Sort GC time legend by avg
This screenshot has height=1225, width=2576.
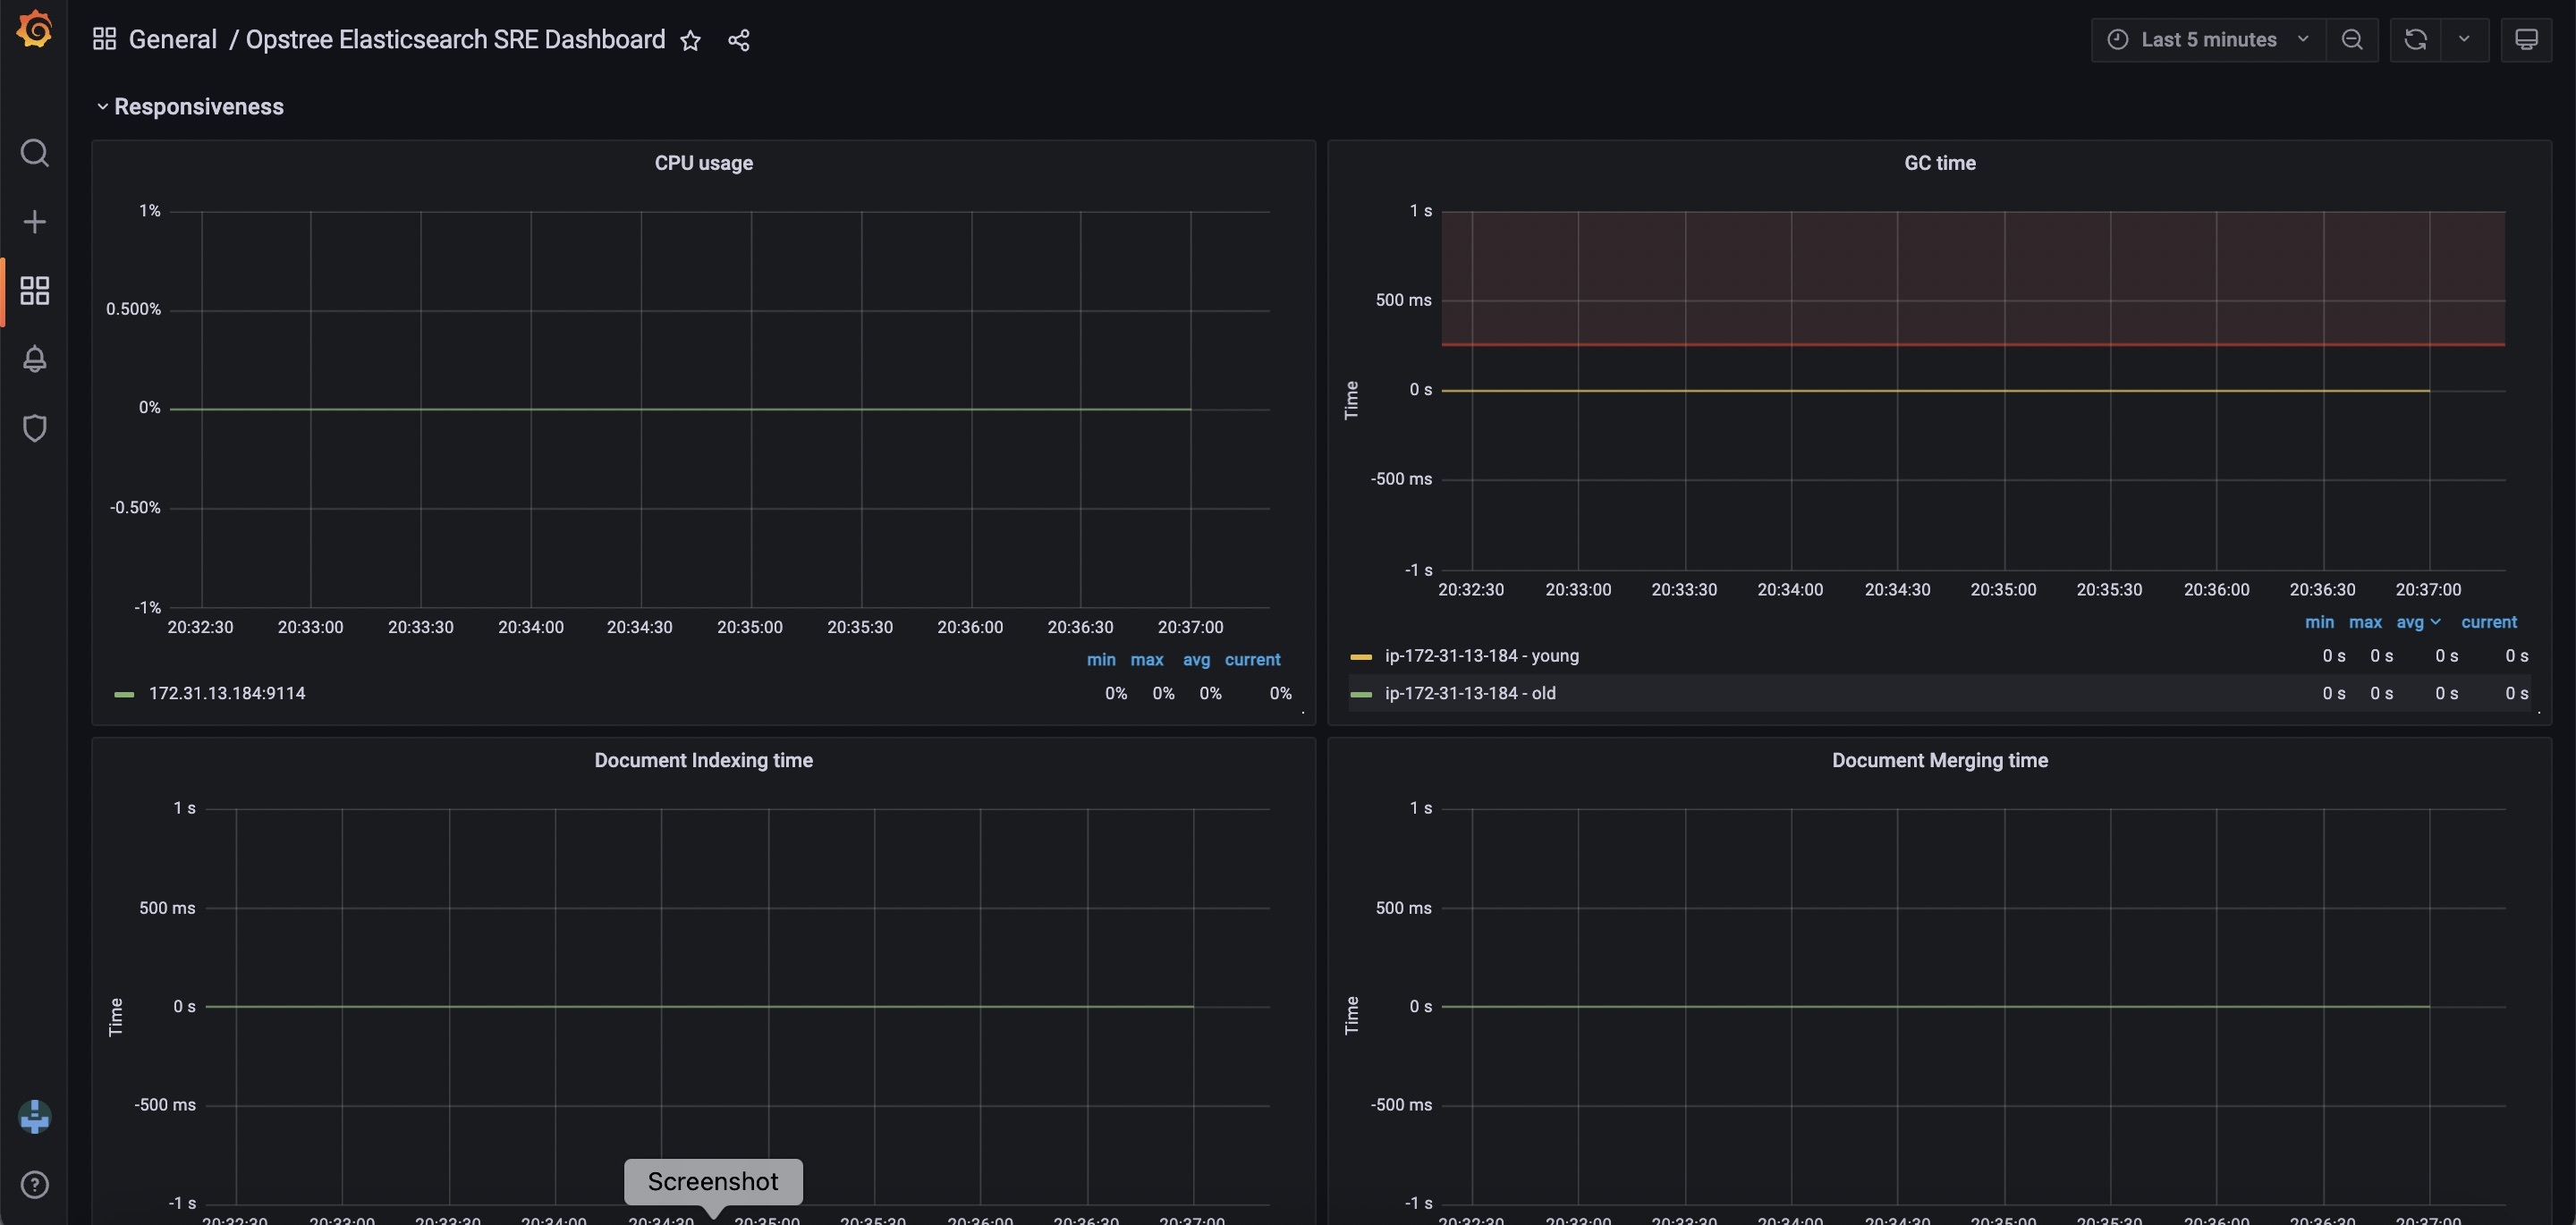[2410, 622]
